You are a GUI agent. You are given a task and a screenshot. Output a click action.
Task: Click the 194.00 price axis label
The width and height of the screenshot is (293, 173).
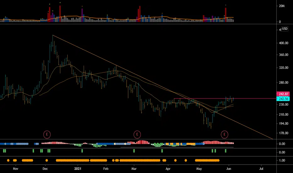284,124
